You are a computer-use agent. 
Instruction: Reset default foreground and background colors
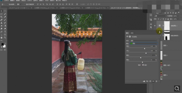pos(1,47)
